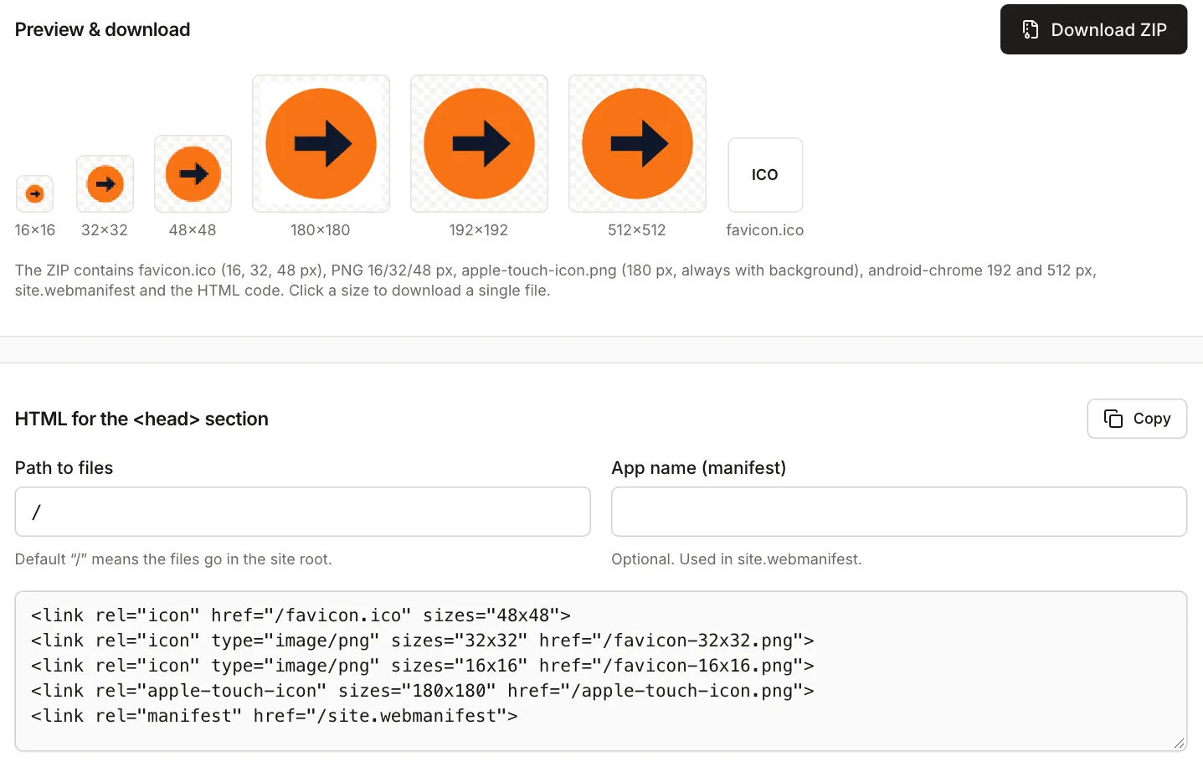The width and height of the screenshot is (1203, 767).
Task: Download the 32×32 favicon preview
Action: [x=105, y=183]
